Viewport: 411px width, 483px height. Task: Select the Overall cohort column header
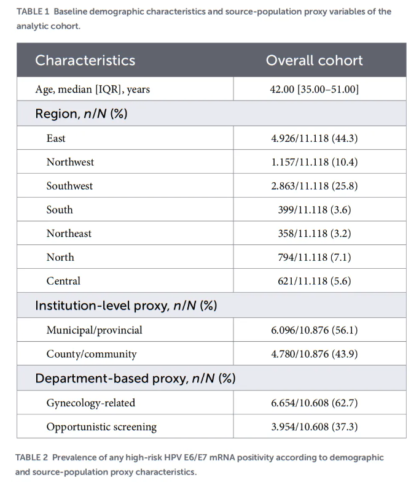[314, 60]
